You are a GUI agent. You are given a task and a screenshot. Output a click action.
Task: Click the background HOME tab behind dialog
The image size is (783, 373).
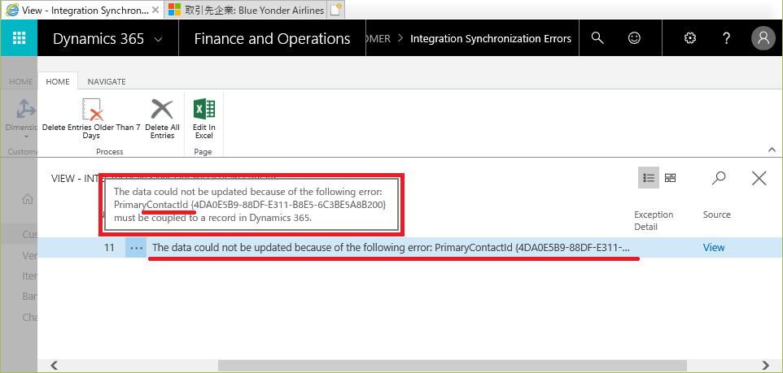tap(20, 81)
